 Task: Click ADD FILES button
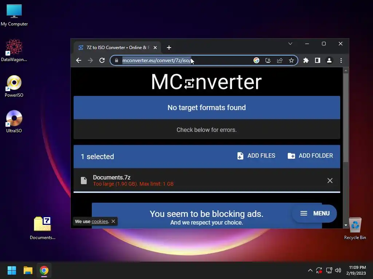[x=256, y=155]
